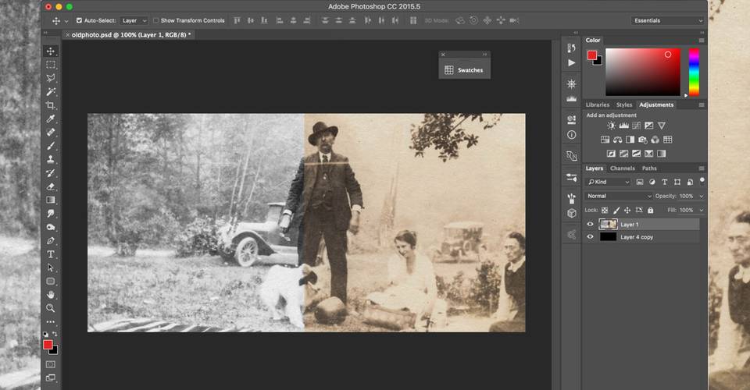750x390 pixels.
Task: Toggle lock image pixels brush icon
Action: (x=616, y=210)
